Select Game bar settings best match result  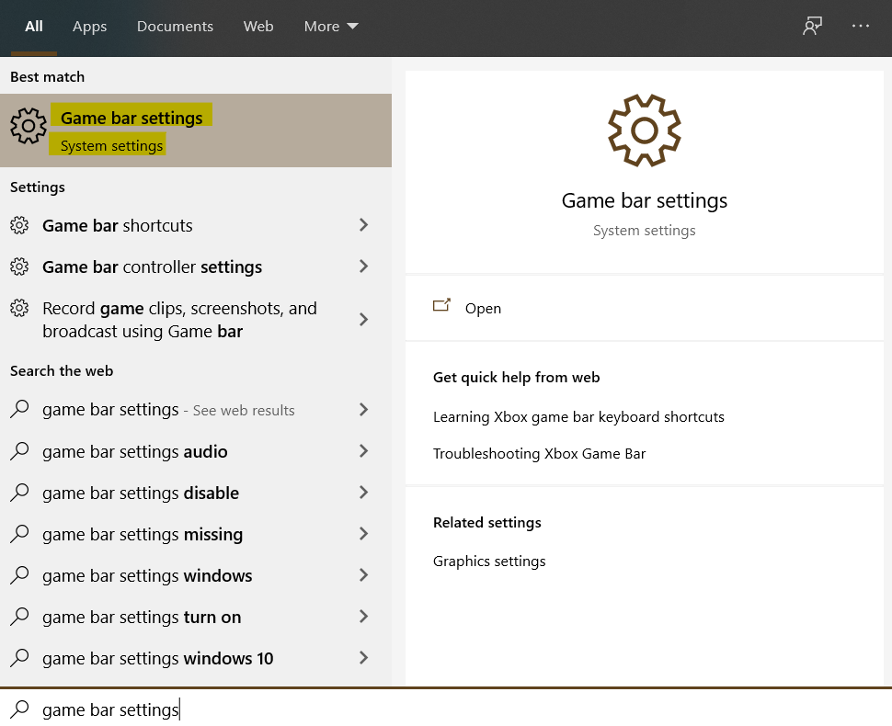point(196,130)
